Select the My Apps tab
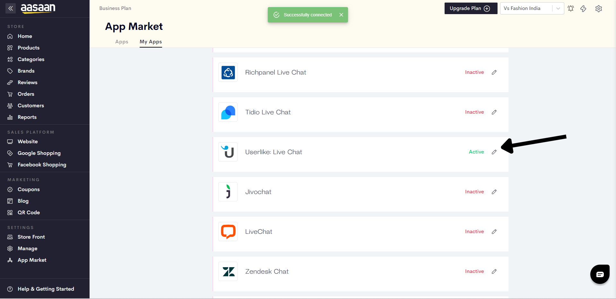The height and width of the screenshot is (299, 616). 151,42
